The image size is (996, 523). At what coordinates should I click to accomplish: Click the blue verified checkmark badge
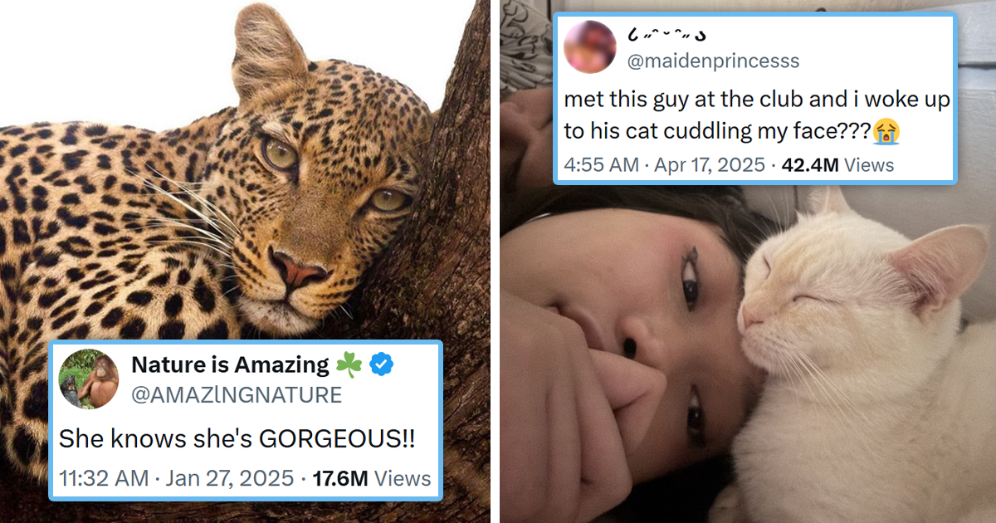pyautogui.click(x=382, y=364)
